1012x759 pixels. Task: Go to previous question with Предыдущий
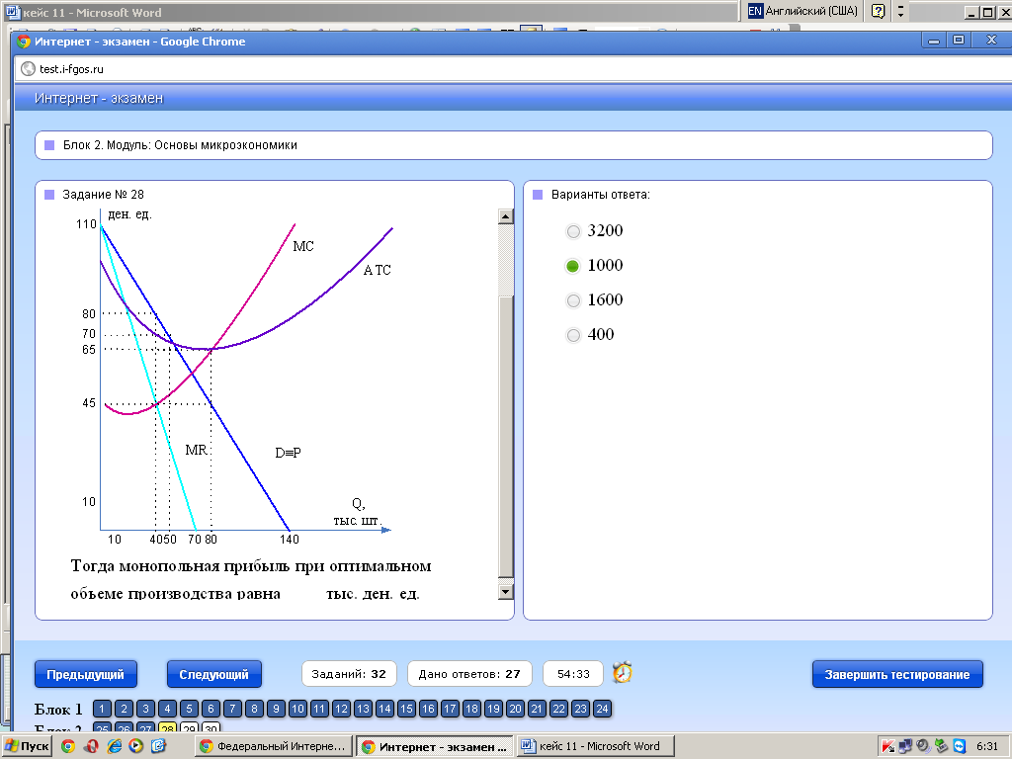[x=85, y=674]
